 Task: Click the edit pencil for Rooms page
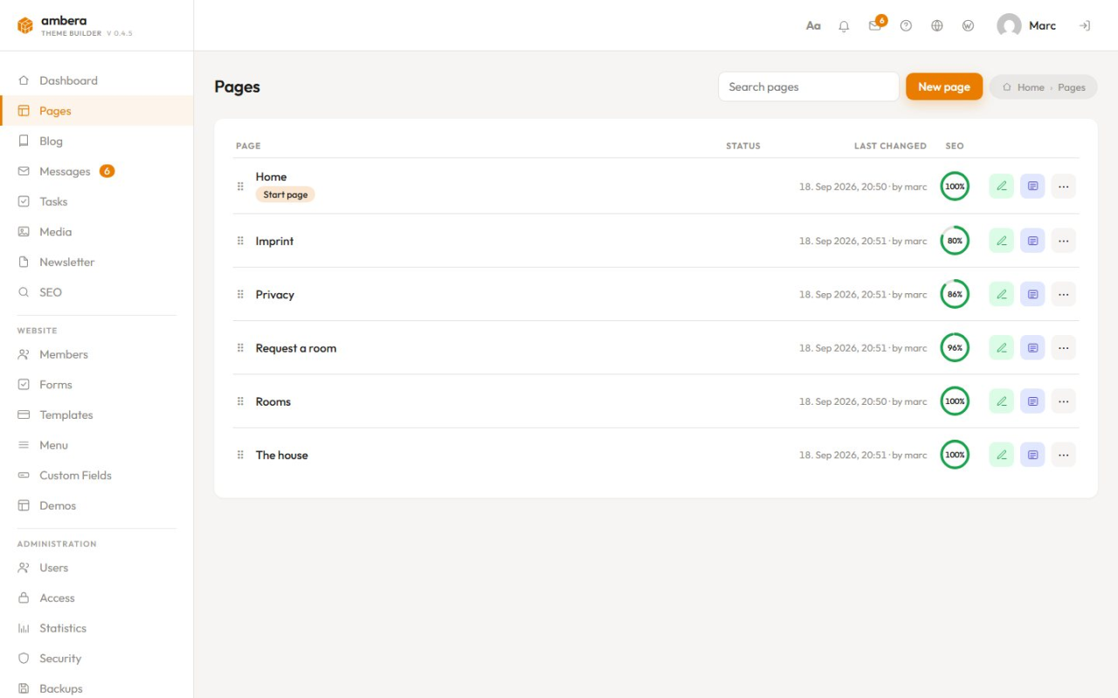[1001, 401]
